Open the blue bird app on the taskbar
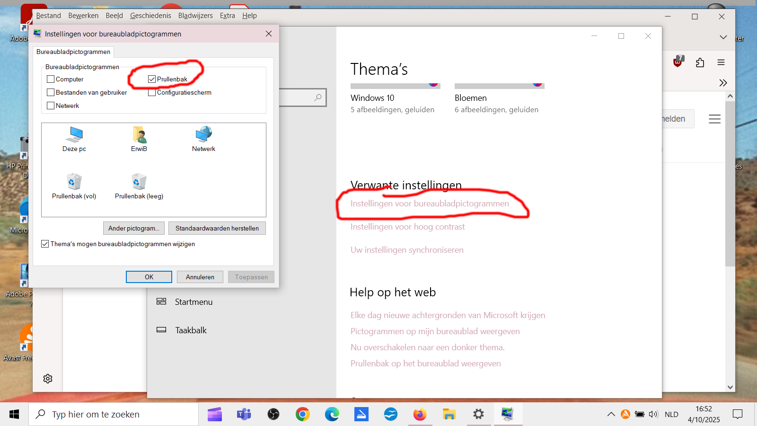The image size is (757, 426). click(391, 414)
